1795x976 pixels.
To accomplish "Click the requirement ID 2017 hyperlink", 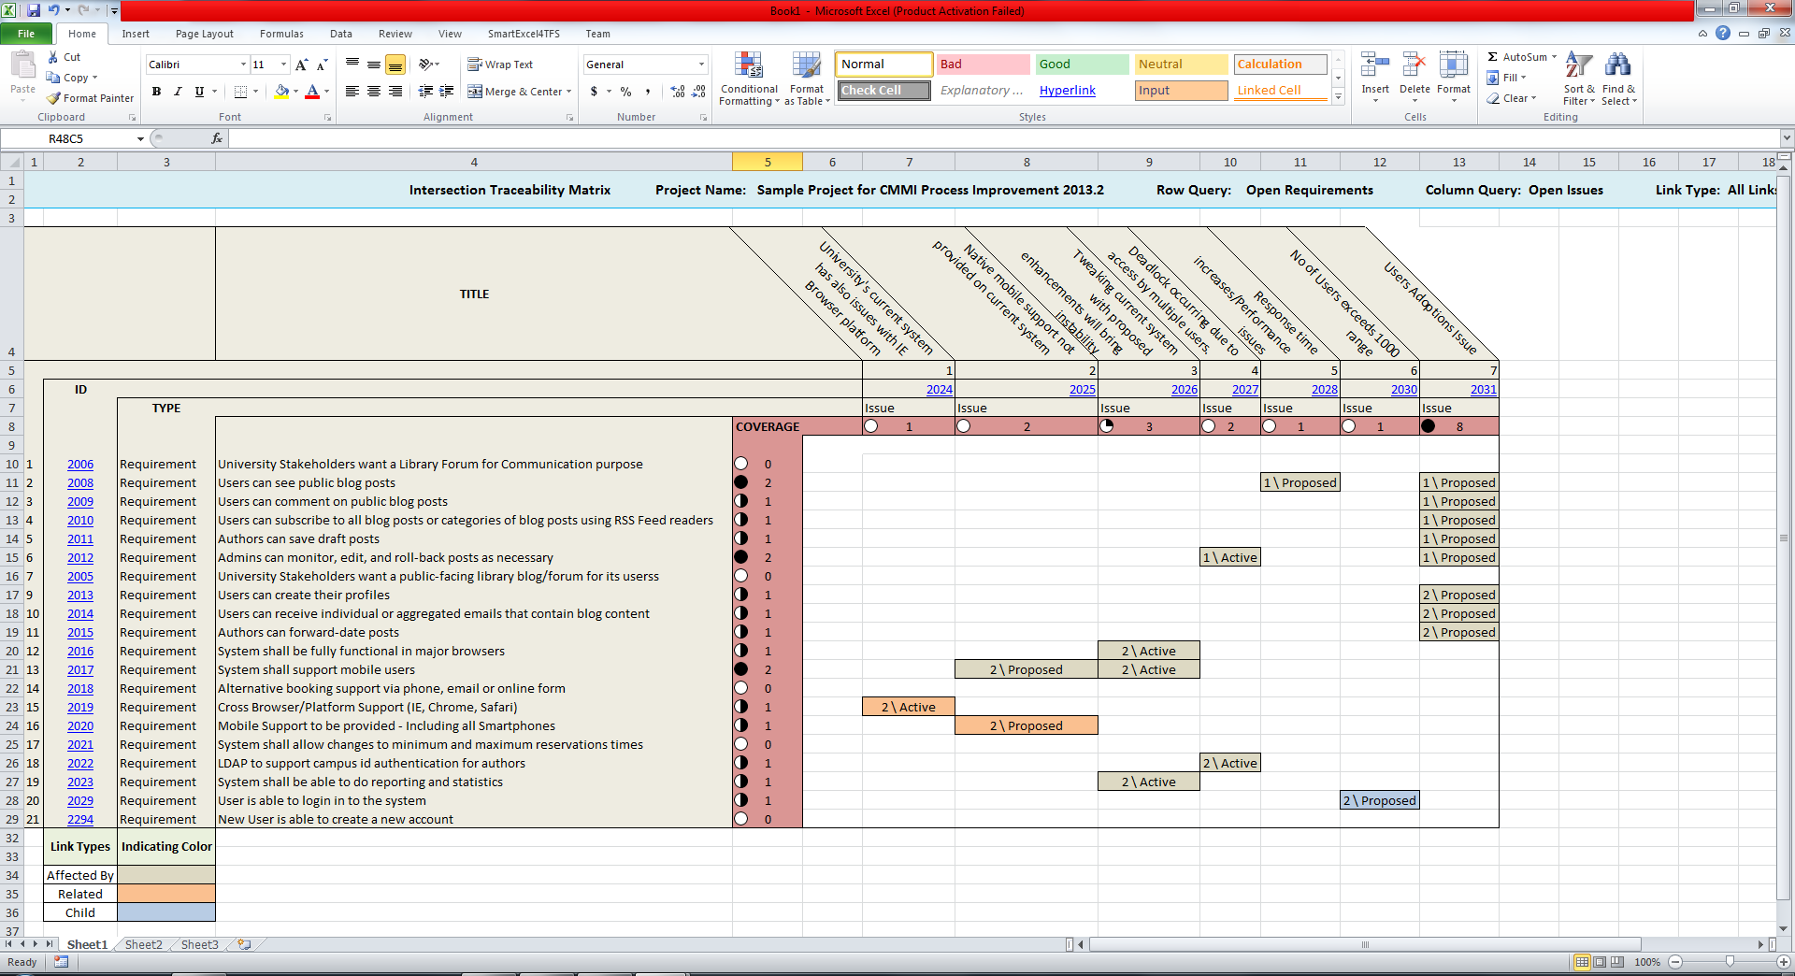I will coord(80,669).
